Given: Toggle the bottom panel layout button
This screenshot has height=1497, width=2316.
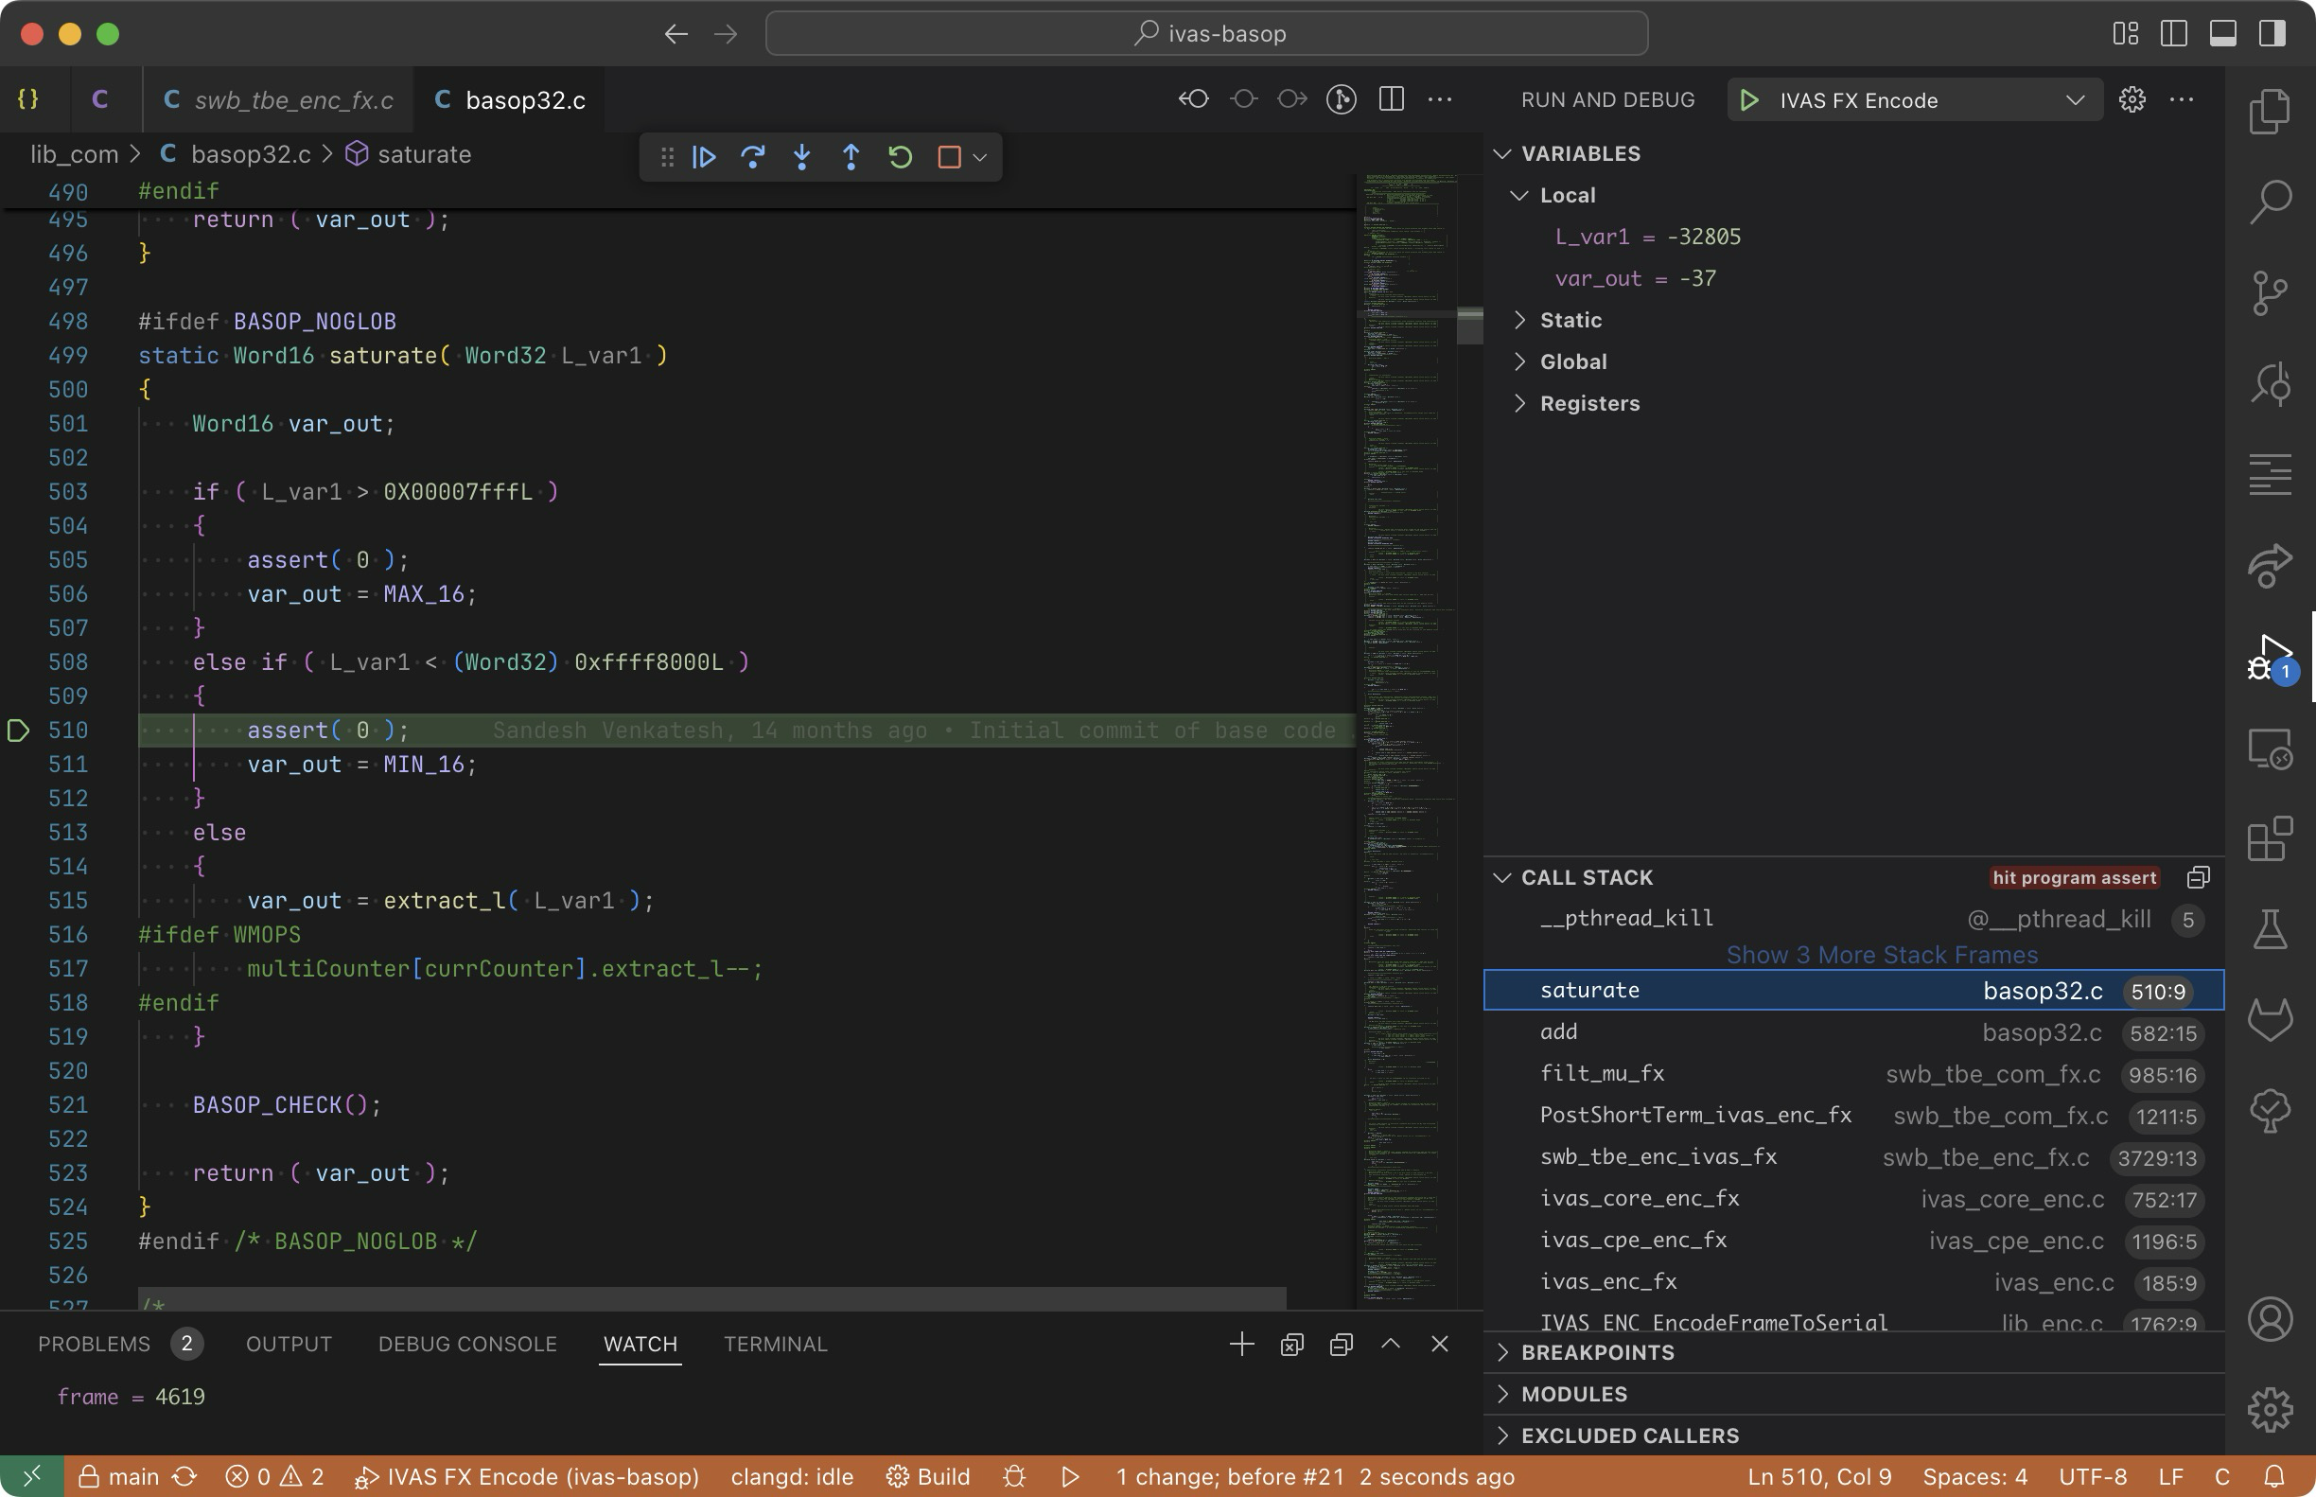Looking at the screenshot, I should click(2222, 33).
